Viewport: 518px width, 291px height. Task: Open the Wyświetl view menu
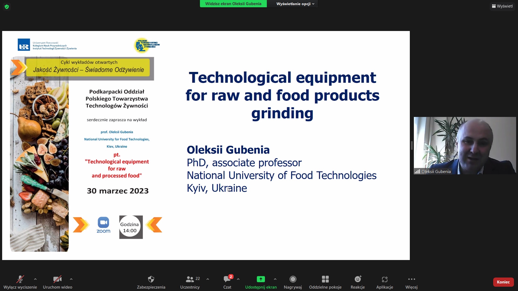[x=502, y=6]
